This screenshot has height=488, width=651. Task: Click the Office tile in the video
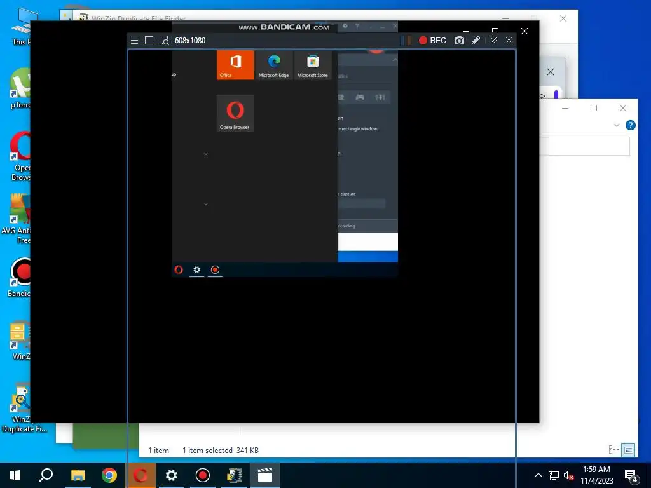(x=235, y=65)
